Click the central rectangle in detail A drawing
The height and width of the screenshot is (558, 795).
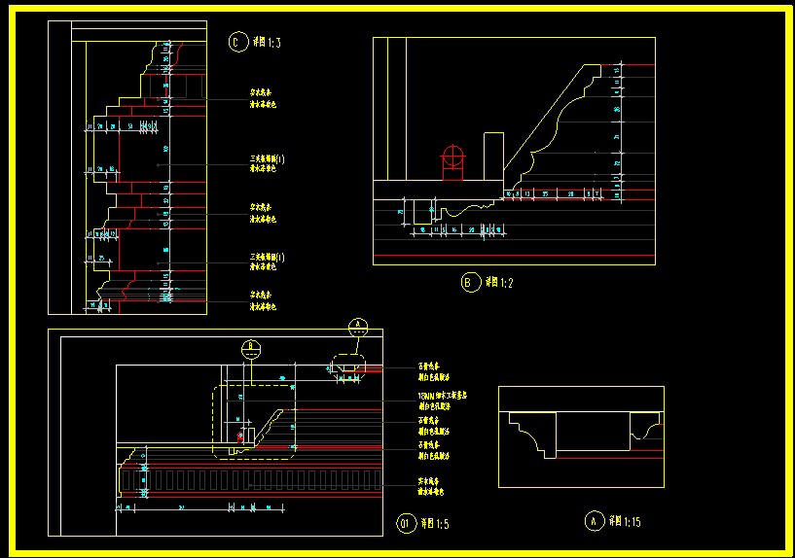tap(593, 432)
